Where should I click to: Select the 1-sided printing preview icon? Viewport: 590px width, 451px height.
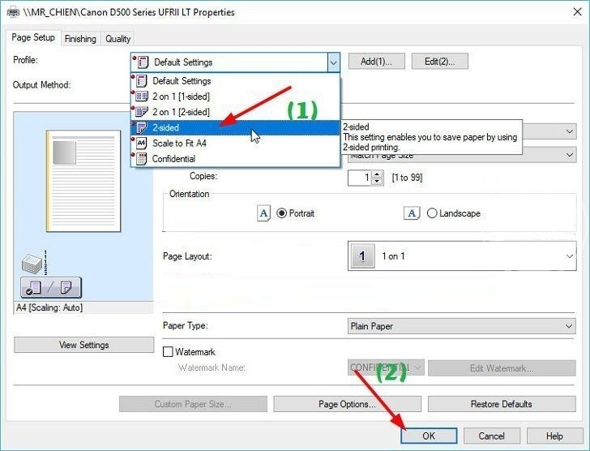point(33,288)
